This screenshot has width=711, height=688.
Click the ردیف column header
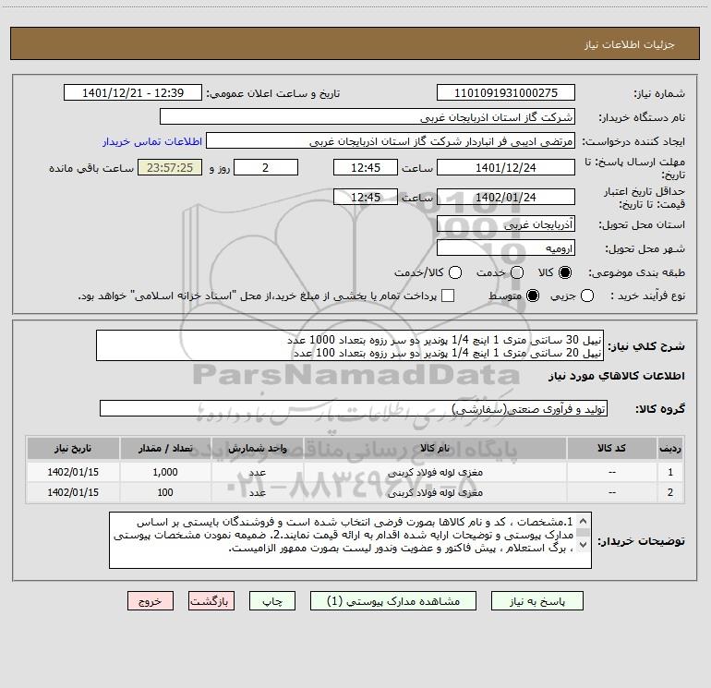(x=670, y=448)
